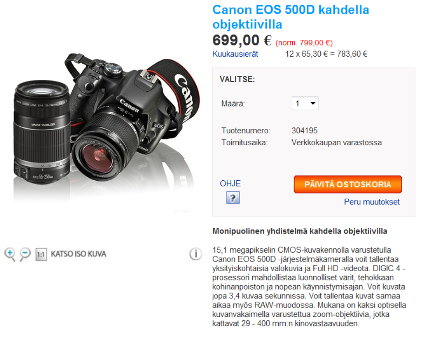
Task: Open the round info icon below image
Action: 196,254
